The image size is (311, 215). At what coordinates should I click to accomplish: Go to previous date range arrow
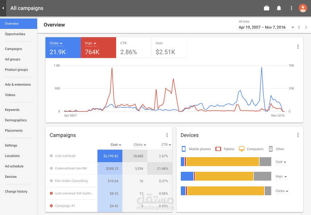(x=299, y=27)
